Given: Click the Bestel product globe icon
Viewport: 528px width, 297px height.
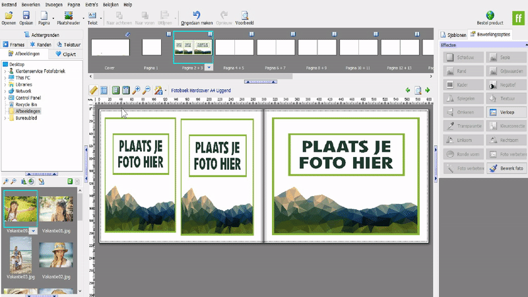Looking at the screenshot, I should [x=491, y=15].
